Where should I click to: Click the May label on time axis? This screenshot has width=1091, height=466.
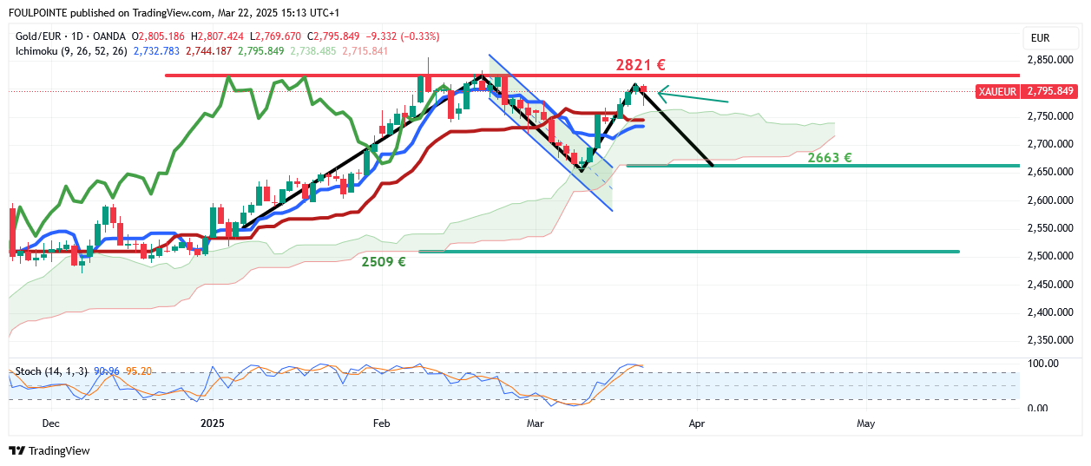(865, 423)
